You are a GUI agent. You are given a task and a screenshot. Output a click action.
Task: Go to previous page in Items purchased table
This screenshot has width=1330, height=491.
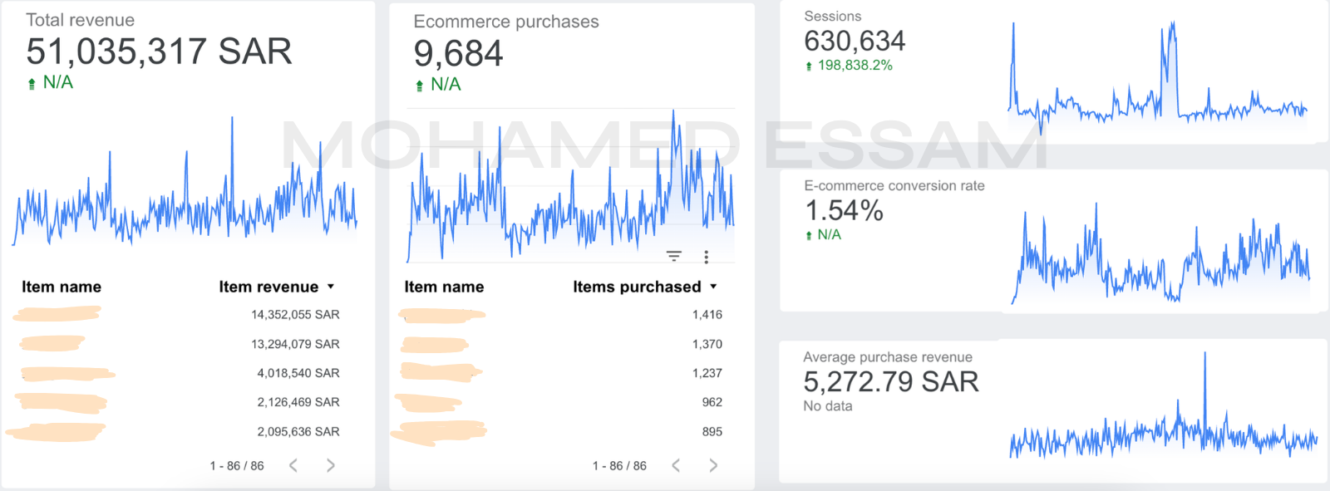(676, 465)
